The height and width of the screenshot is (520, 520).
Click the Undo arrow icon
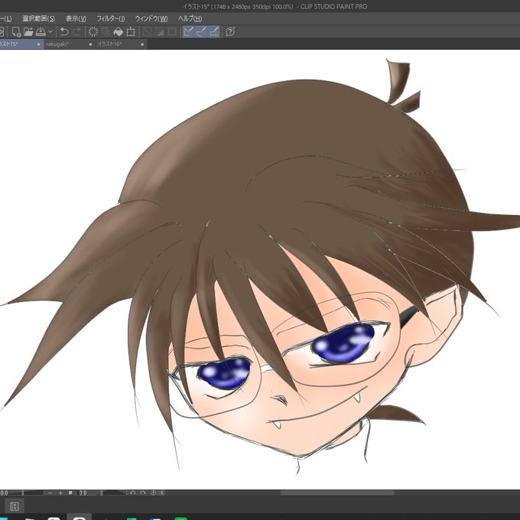[64, 32]
